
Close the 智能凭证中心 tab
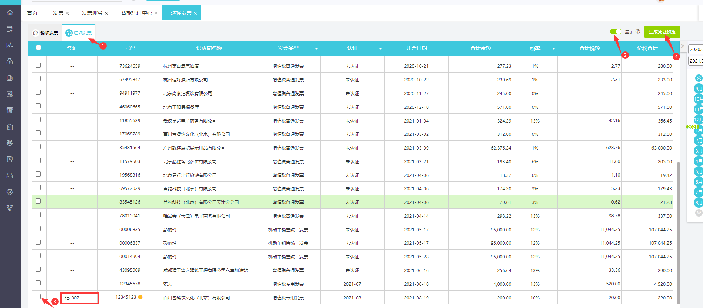point(156,13)
